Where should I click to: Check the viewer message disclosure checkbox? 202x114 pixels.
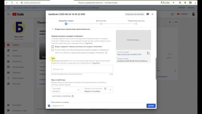coord(53,50)
